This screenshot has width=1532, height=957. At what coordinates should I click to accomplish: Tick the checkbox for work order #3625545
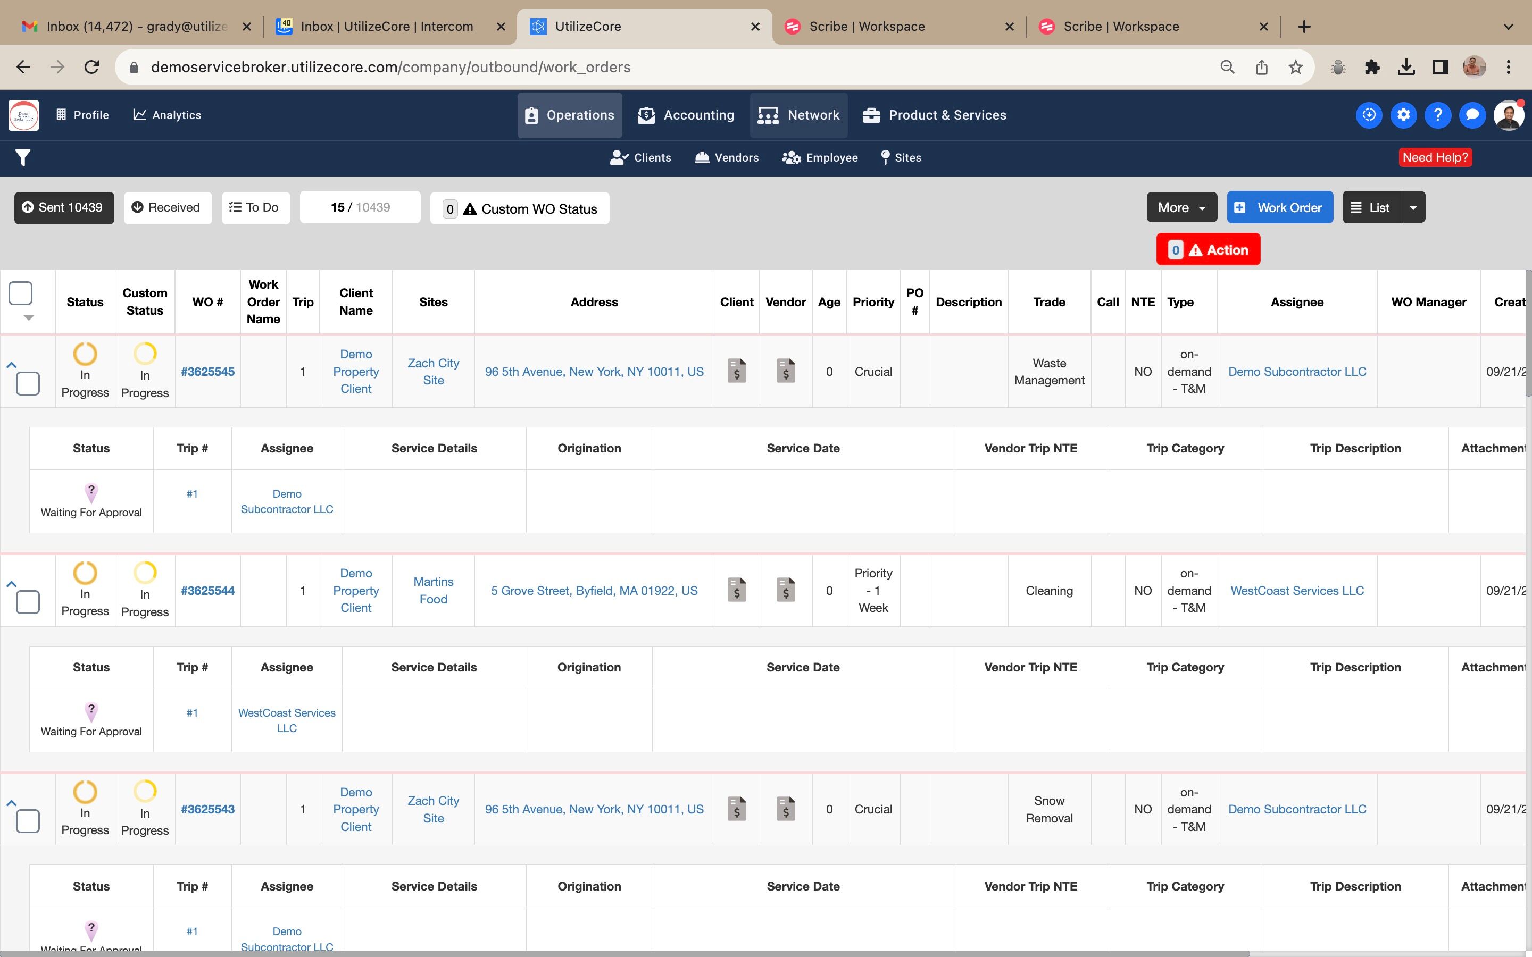[28, 383]
